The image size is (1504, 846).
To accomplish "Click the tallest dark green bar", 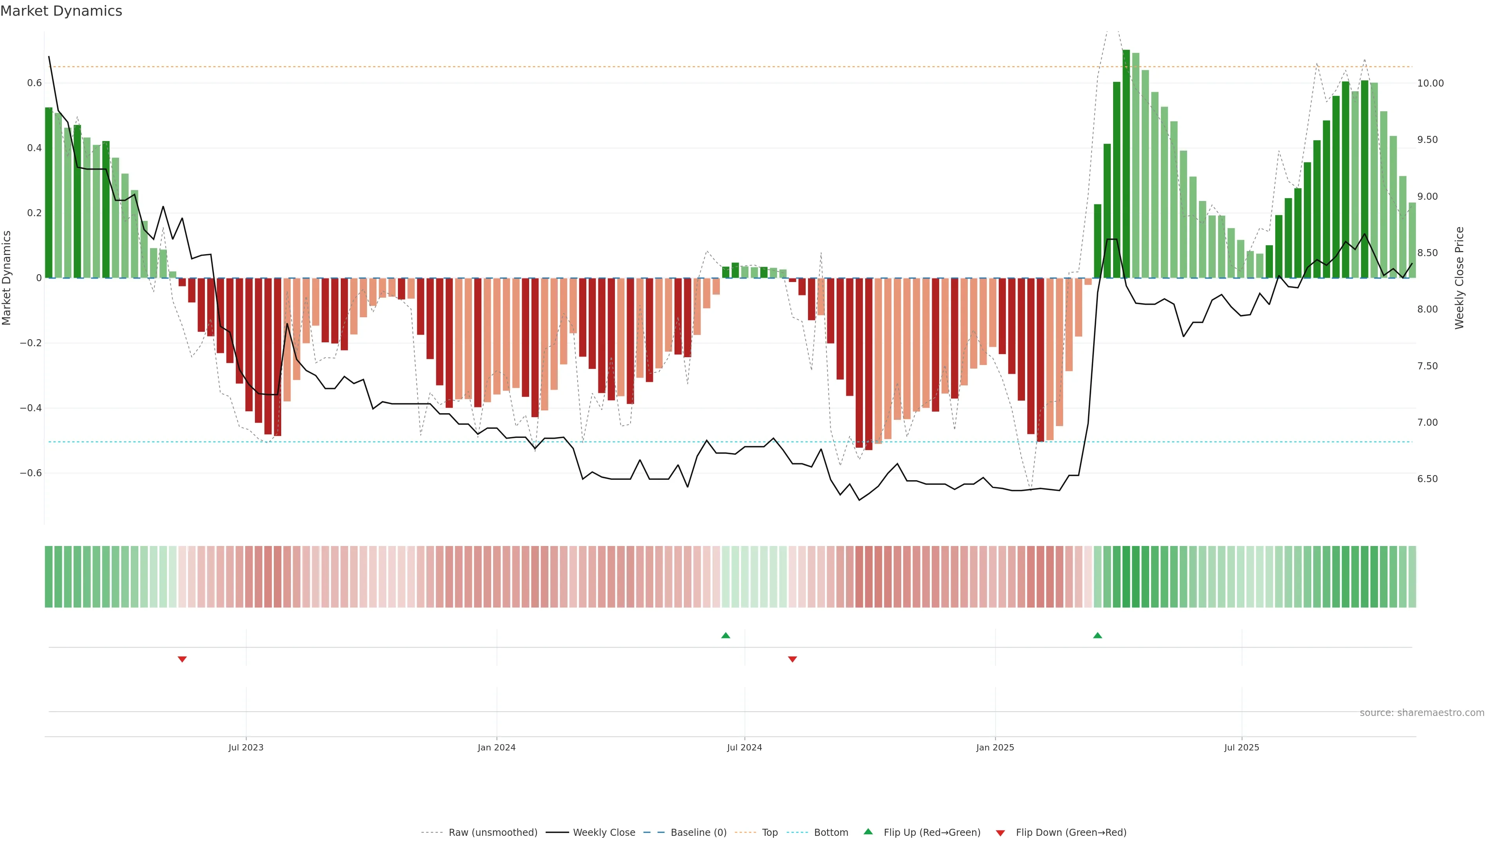I will pyautogui.click(x=1126, y=163).
